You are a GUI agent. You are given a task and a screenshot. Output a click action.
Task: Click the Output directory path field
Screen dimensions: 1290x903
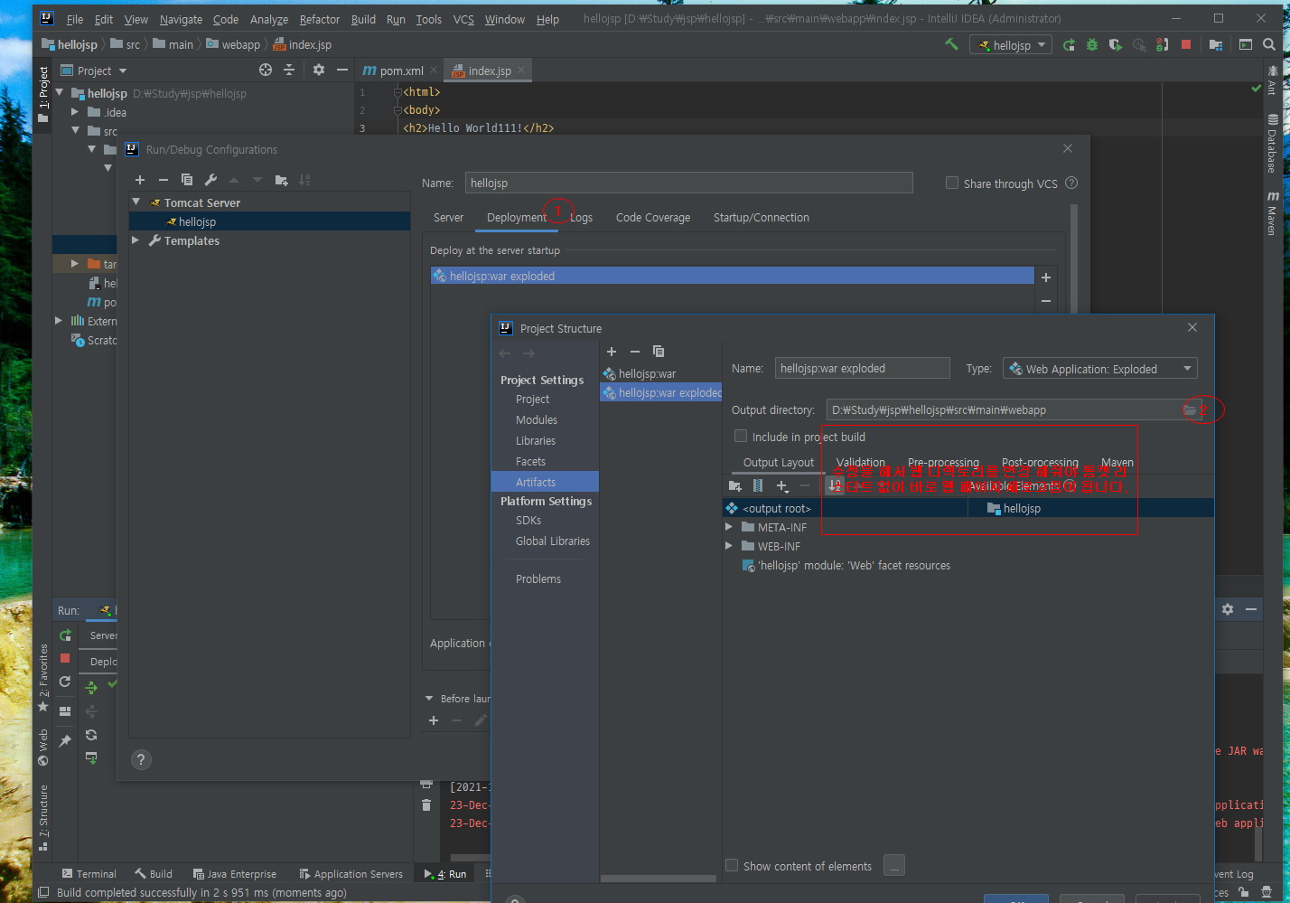coord(1004,410)
